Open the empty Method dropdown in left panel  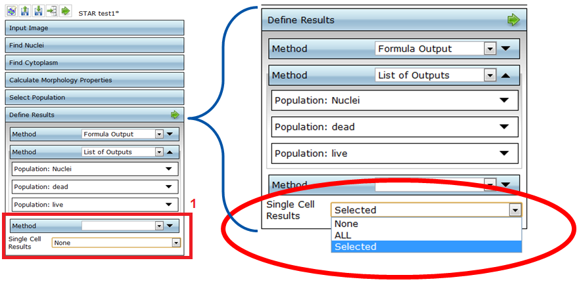[158, 226]
